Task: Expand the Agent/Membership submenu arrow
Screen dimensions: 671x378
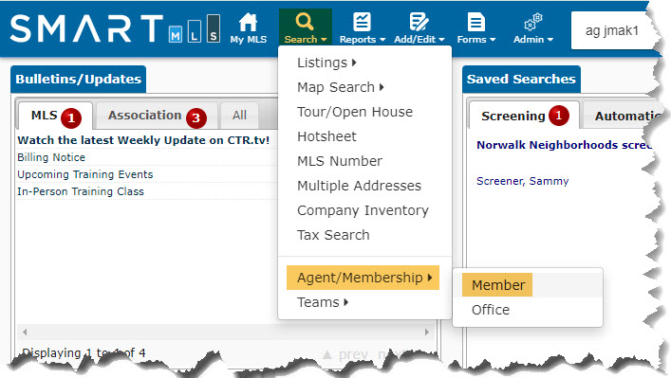Action: tap(430, 278)
